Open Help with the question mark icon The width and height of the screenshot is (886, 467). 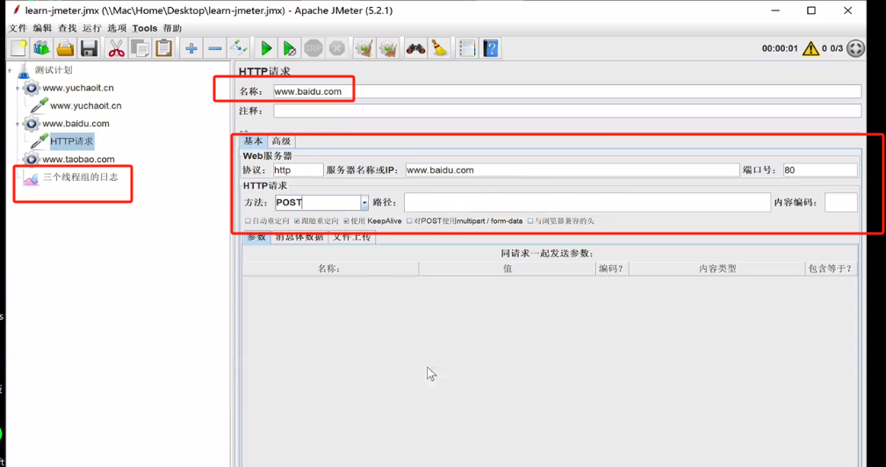coord(491,48)
